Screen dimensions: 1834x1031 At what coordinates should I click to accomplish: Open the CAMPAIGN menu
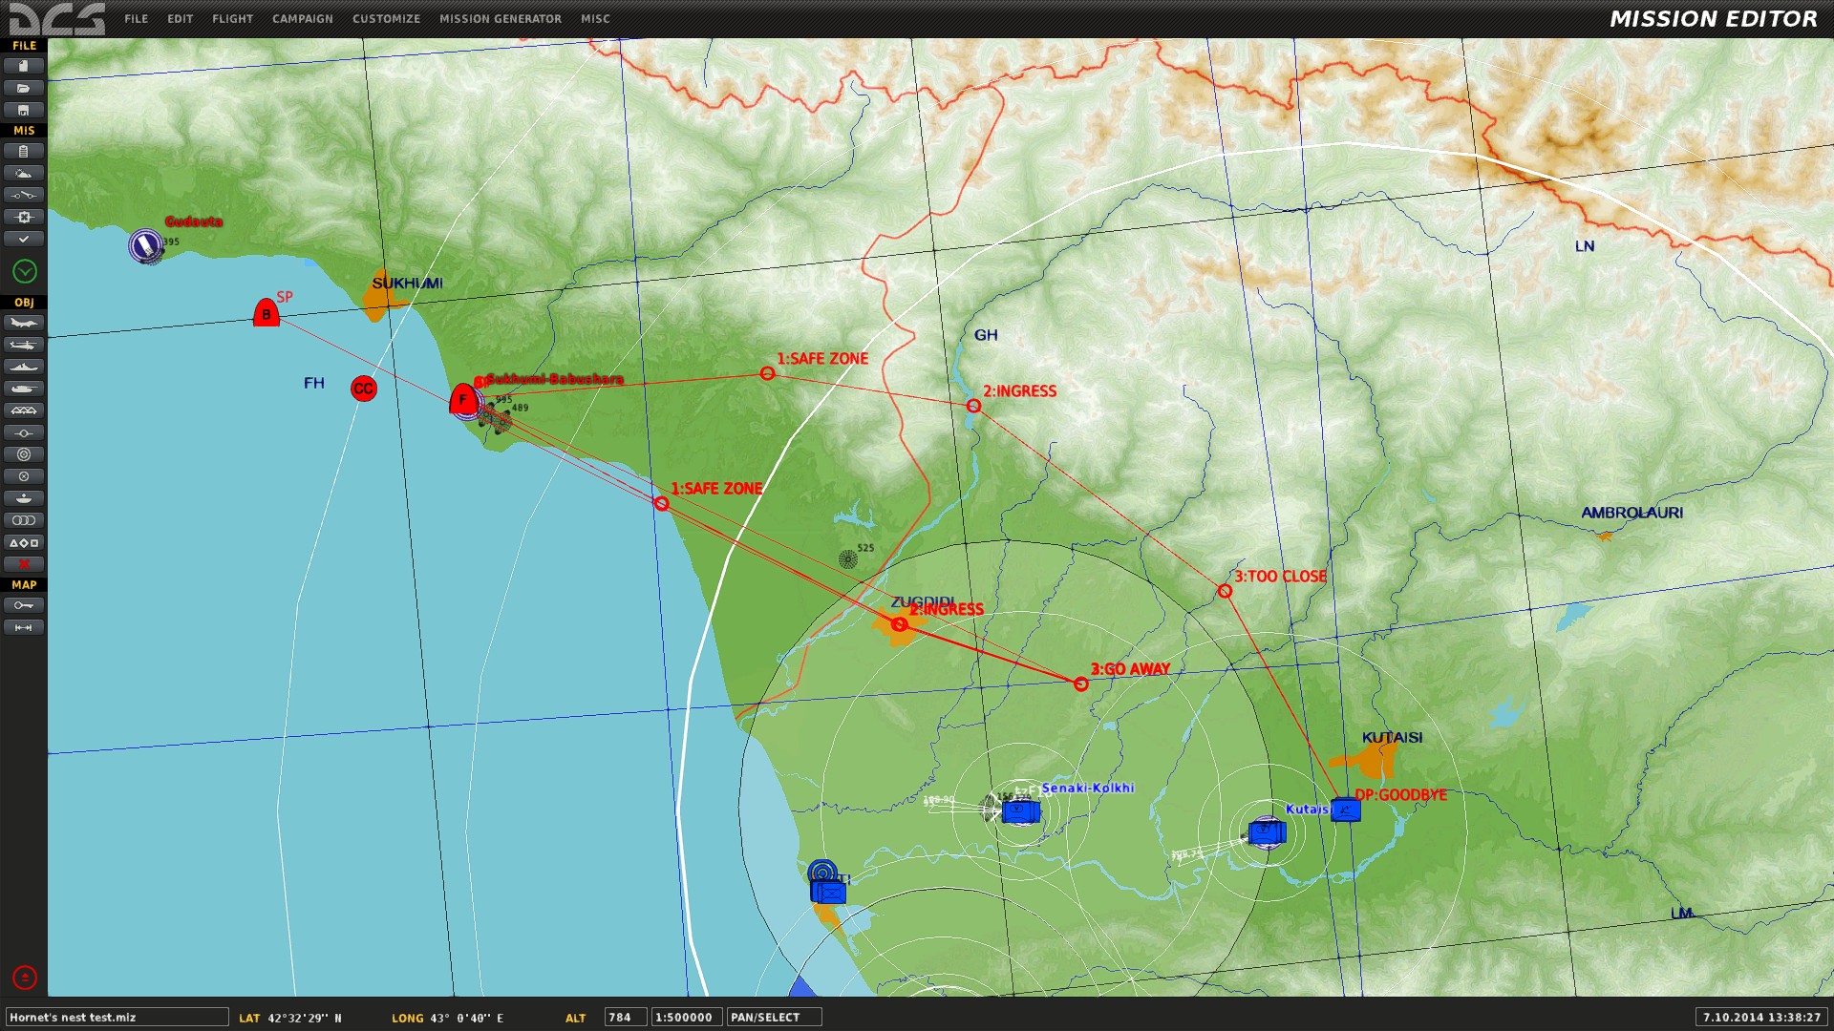click(x=303, y=18)
